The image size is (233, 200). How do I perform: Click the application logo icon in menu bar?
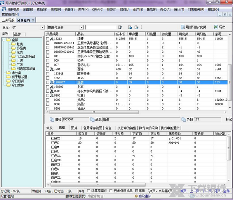coord(4,9)
